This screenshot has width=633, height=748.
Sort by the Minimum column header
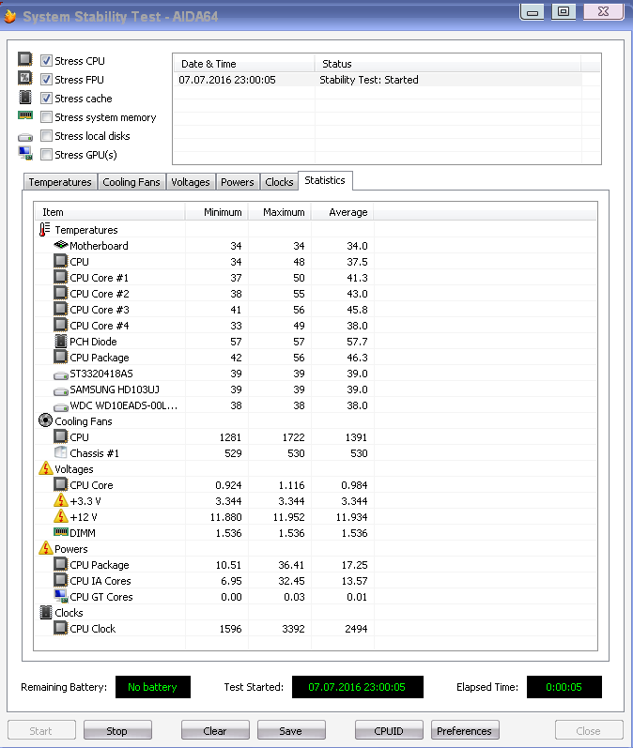pyautogui.click(x=217, y=212)
